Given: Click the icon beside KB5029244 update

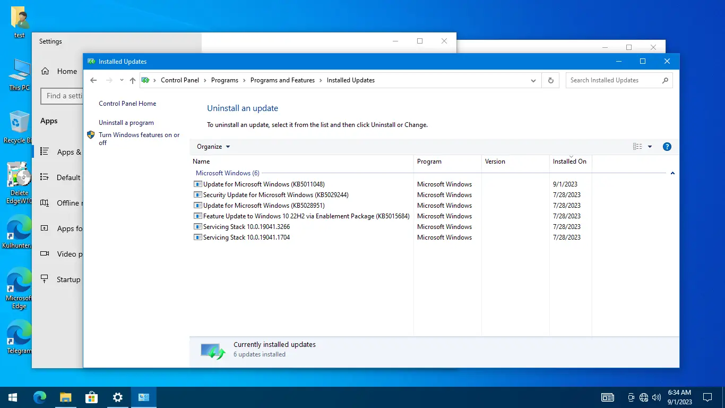Looking at the screenshot, I should pos(198,195).
